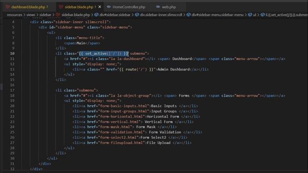The height and width of the screenshot is (173, 308).
Task: Select div#sidebar-menu.sidebar-menu breadcrumb symbol
Action: tap(218, 15)
